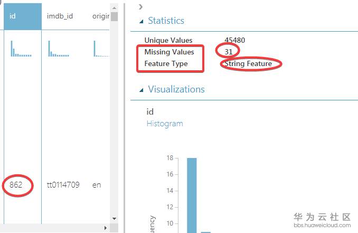Click the imdb_id column mini histogram
This screenshot has width=358, height=233.
point(60,49)
